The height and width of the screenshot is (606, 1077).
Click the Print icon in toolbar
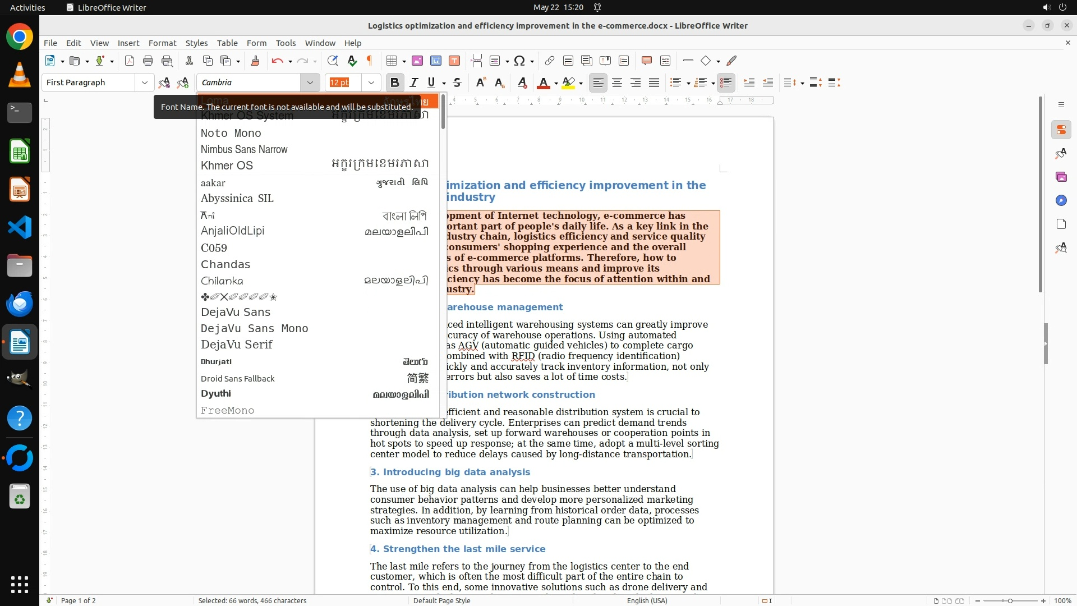pyautogui.click(x=148, y=61)
